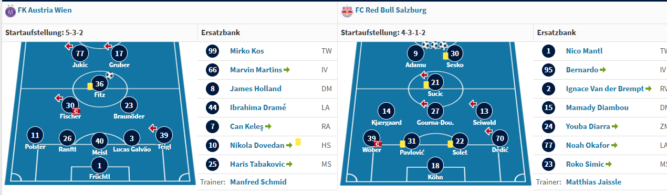This screenshot has height=195, width=667.
Task: Open Haris Tabakovic player profile
Action: pyautogui.click(x=257, y=164)
